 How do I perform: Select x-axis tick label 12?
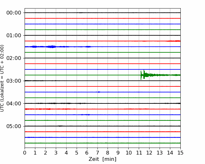pyautogui.click(x=149, y=153)
